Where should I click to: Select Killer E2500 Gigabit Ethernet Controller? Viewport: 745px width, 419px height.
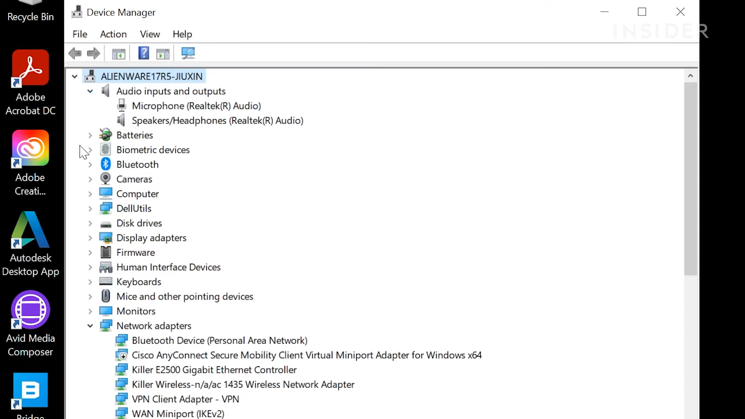point(214,369)
